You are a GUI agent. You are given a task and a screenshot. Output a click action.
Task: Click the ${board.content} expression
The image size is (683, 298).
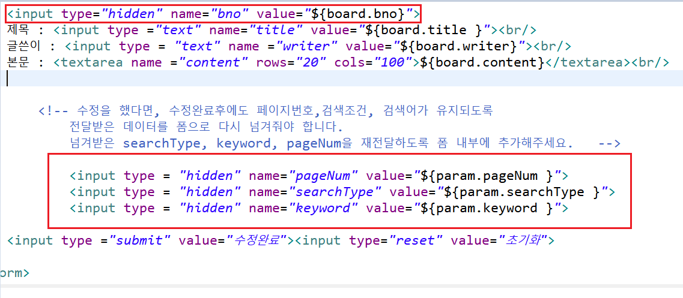tap(482, 62)
